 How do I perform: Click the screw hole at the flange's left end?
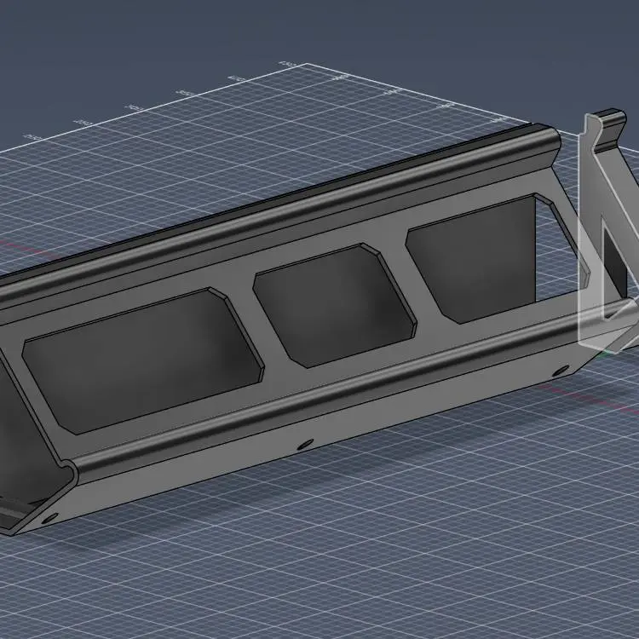49,519
